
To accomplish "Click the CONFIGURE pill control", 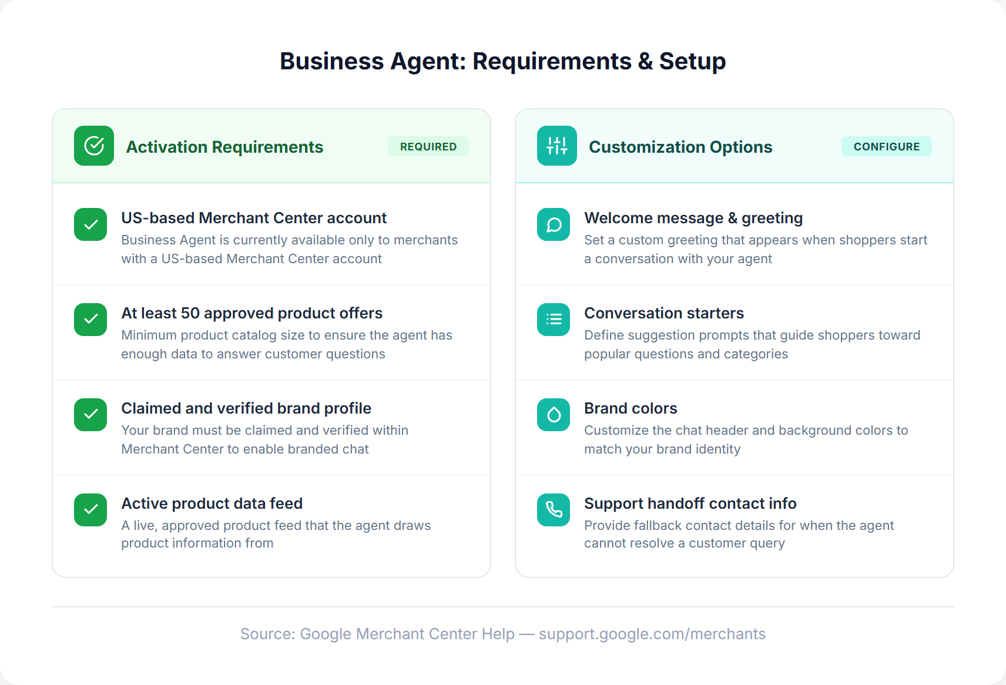I will tap(887, 146).
